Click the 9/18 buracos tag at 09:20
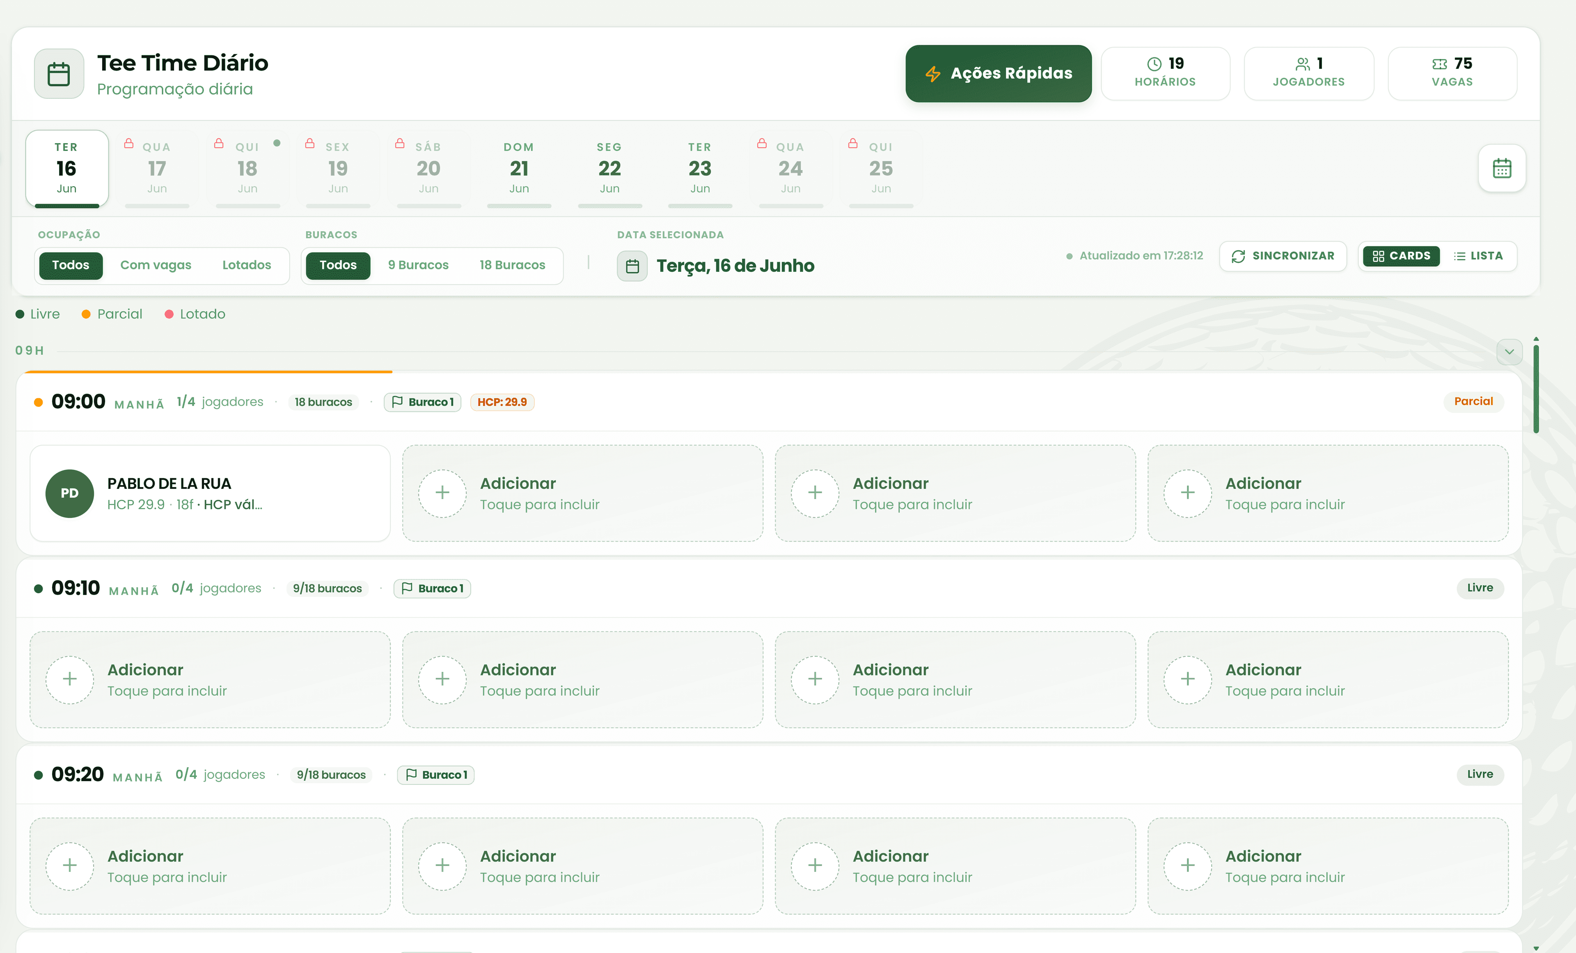This screenshot has height=953, width=1576. (331, 775)
